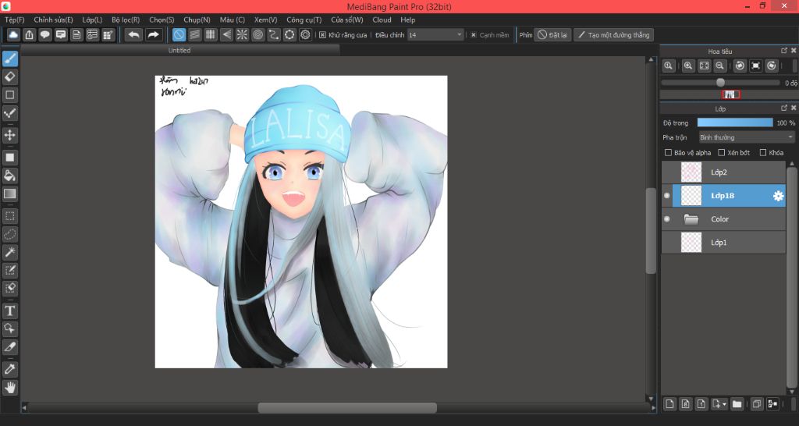Select the Bucket fill tool
Screen dimensions: 799x426
click(x=9, y=176)
